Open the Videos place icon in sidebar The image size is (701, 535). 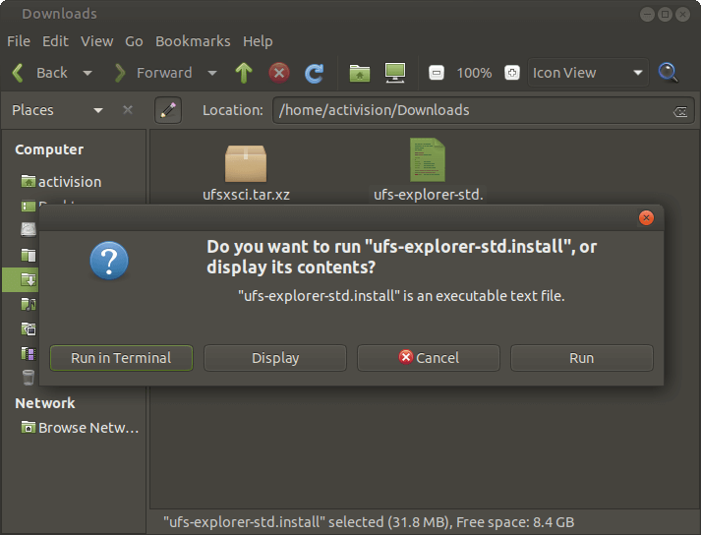coord(29,354)
